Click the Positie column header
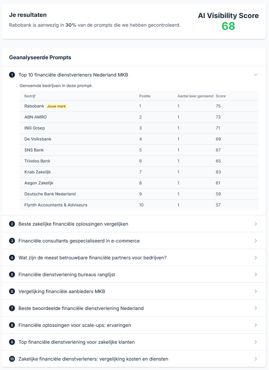 pyautogui.click(x=145, y=96)
